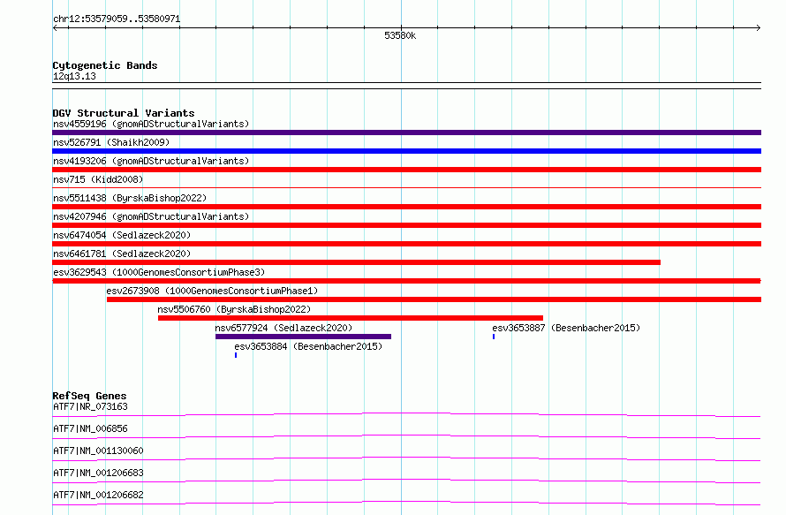Image resolution: width=786 pixels, height=515 pixels.
Task: Open variant esv3629543 (1000GenomesConsortiumPhase3) label
Action: tap(159, 272)
